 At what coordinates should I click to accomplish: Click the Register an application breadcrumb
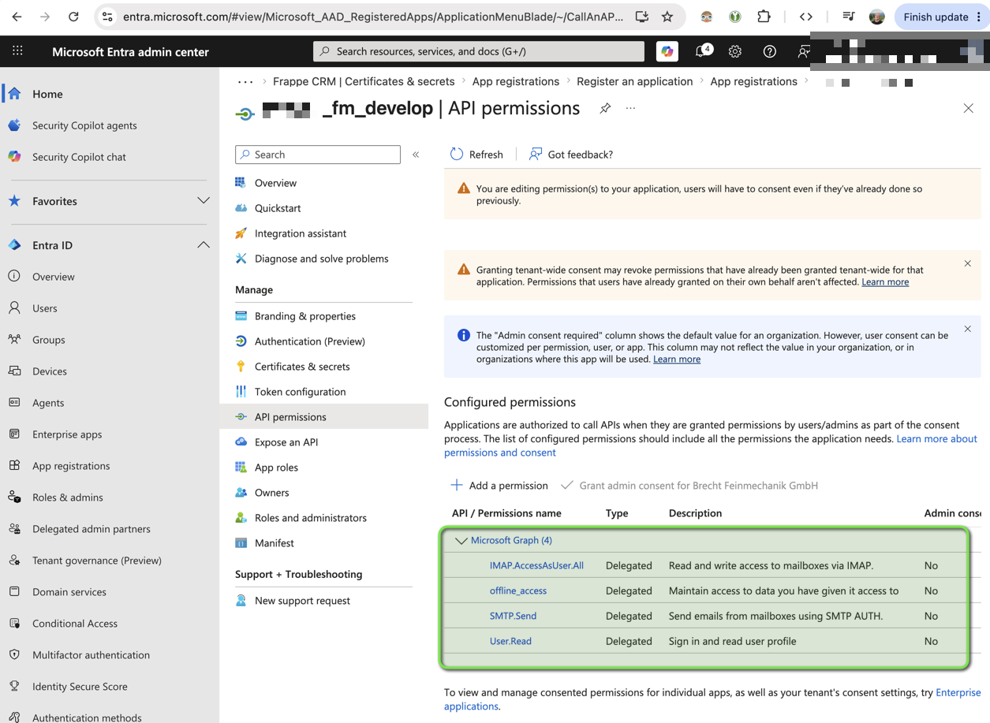click(x=635, y=81)
